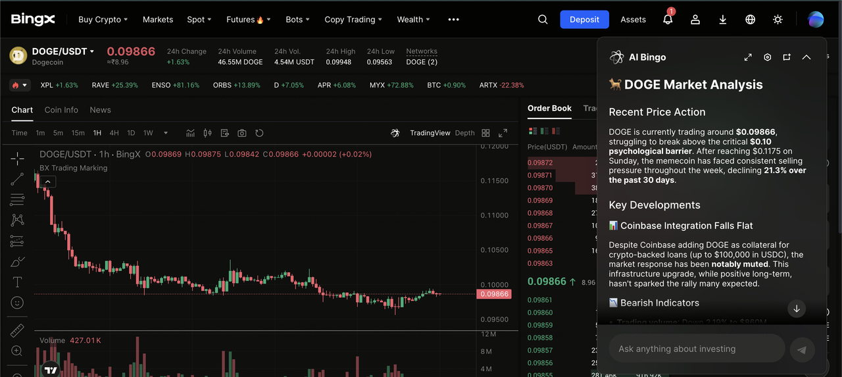The image size is (842, 377).
Task: Click the measure ruler tool
Action: (x=17, y=330)
